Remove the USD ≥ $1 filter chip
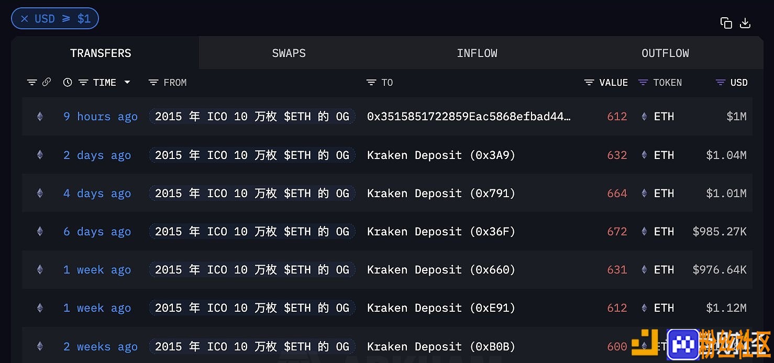 click(25, 19)
